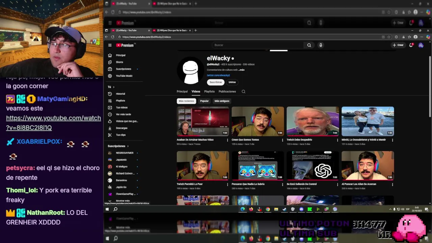Open the twitter.com/elwacky2 link
Viewport: 432px width, 243px height.
(x=218, y=76)
